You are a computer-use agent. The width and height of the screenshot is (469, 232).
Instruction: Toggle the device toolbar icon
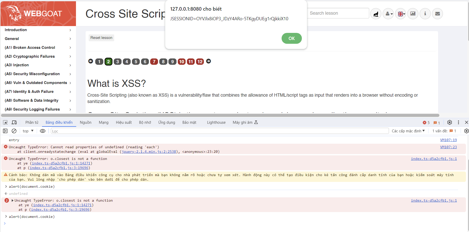(x=14, y=122)
